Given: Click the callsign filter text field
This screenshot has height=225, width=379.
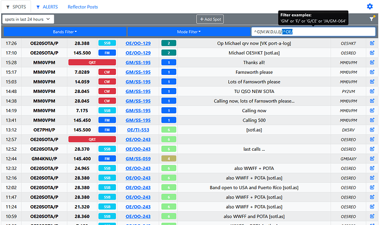Looking at the screenshot, I should [x=313, y=32].
